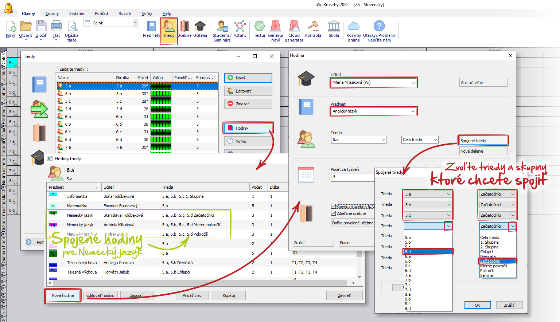This screenshot has width=560, height=322.
Task: Open first Trieda dropdown 5.a in Spojené triedy
Action: pyautogui.click(x=428, y=194)
